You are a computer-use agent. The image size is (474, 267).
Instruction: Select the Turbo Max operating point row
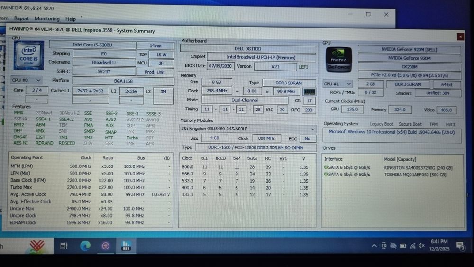(x=90, y=187)
